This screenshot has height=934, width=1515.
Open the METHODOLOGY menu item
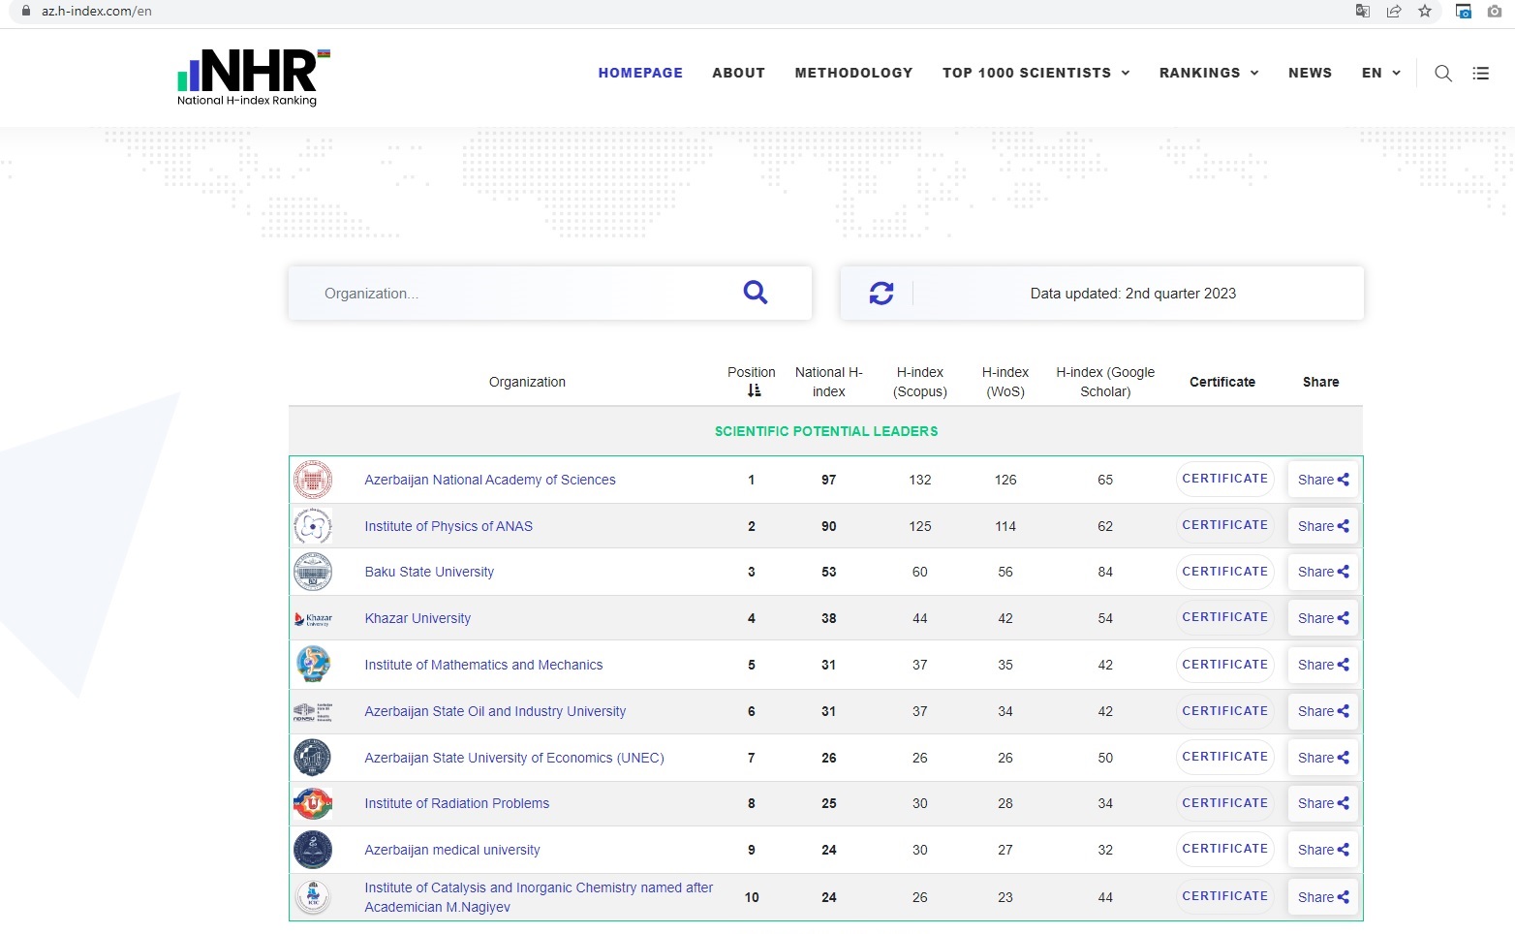pos(853,73)
